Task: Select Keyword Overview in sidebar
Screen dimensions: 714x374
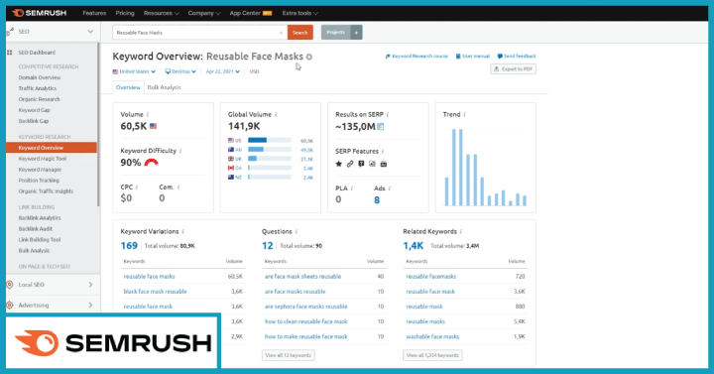Action: pos(52,148)
